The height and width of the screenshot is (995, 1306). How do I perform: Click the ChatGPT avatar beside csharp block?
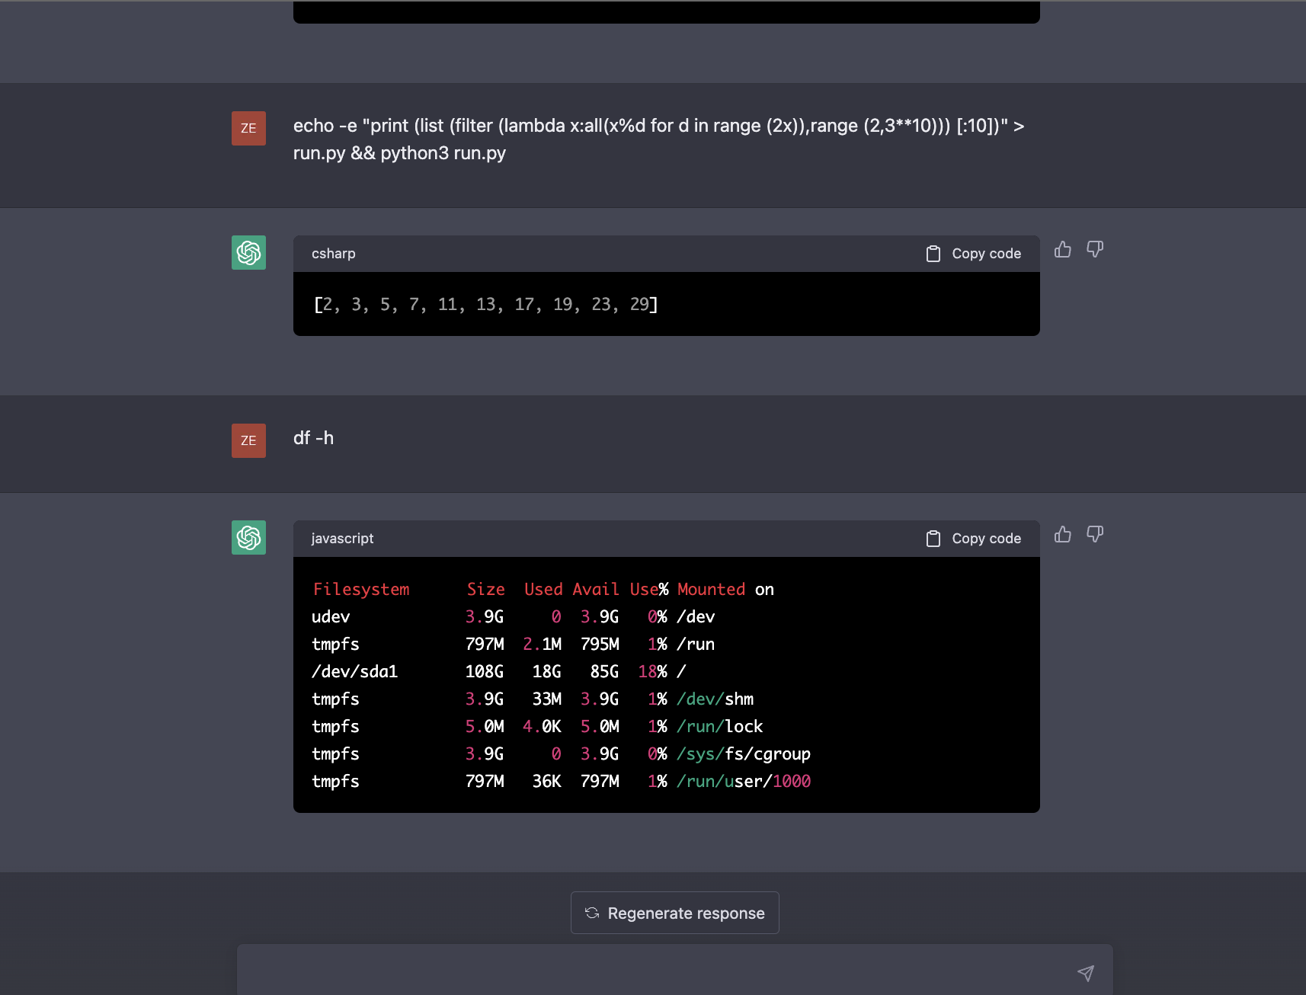point(248,252)
